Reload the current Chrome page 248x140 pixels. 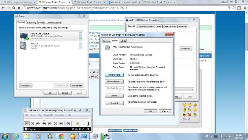pyautogui.click(x=14, y=8)
